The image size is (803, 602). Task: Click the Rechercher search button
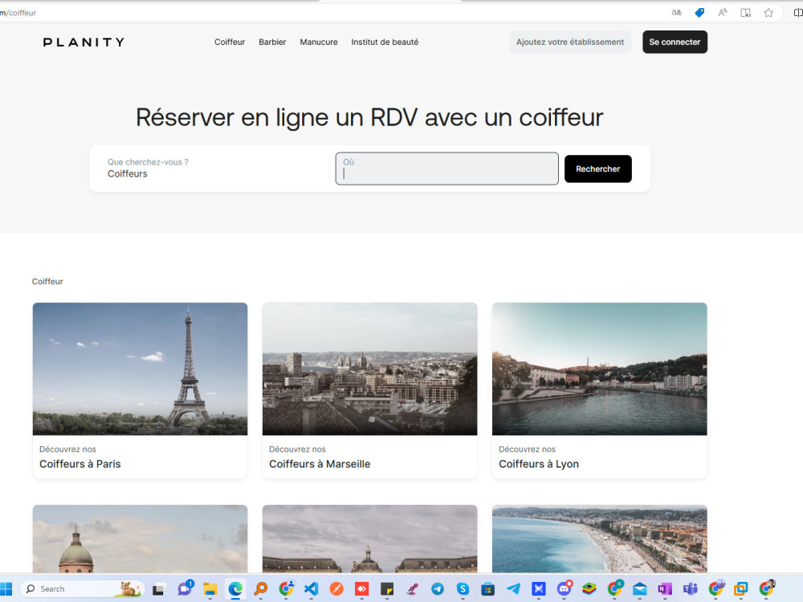[x=597, y=169]
